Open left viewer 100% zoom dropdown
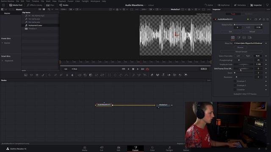Screen dimensions: 271x152 (x=64, y=9)
